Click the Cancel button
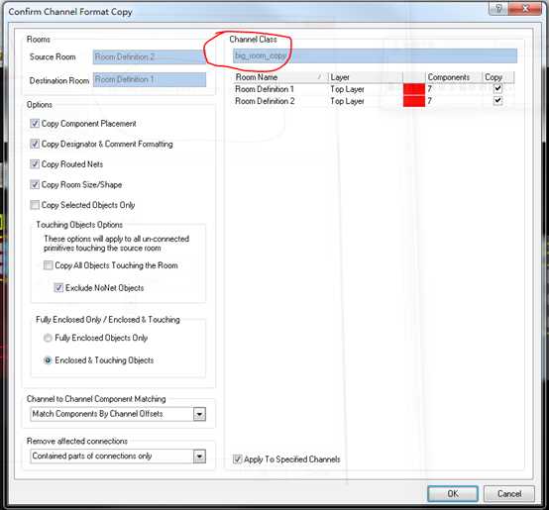Viewport: 549px width, 510px height. point(509,493)
